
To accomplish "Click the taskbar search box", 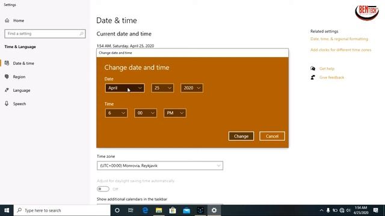I will pos(62,211).
